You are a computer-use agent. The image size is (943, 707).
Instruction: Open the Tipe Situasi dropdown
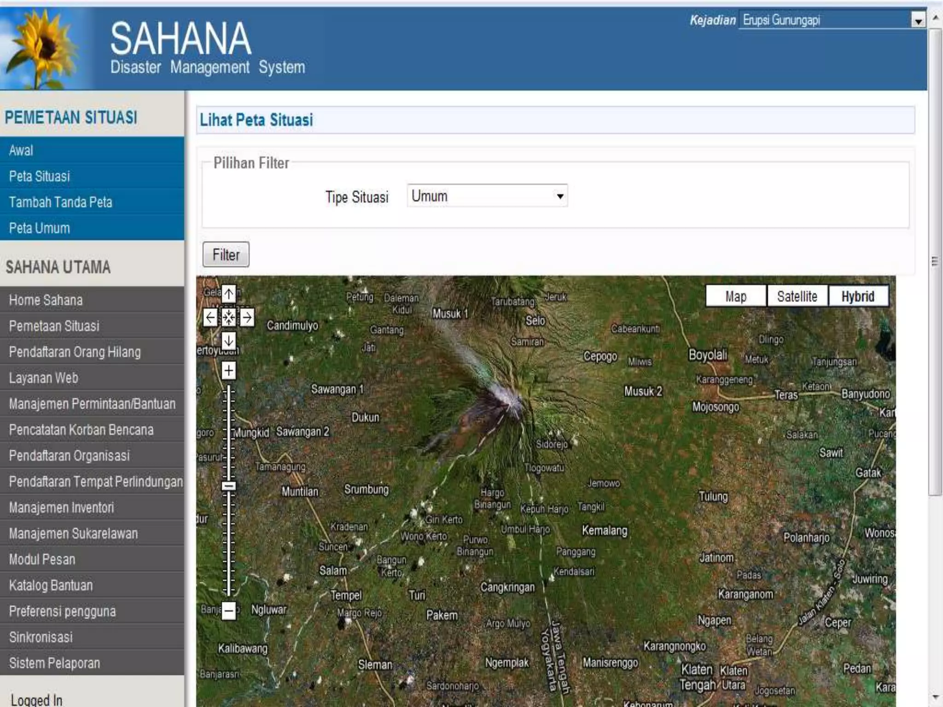point(487,196)
